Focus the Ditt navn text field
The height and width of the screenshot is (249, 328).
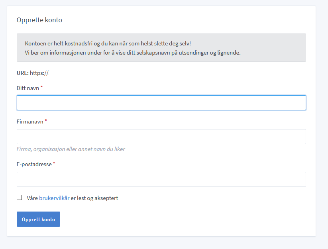click(161, 103)
